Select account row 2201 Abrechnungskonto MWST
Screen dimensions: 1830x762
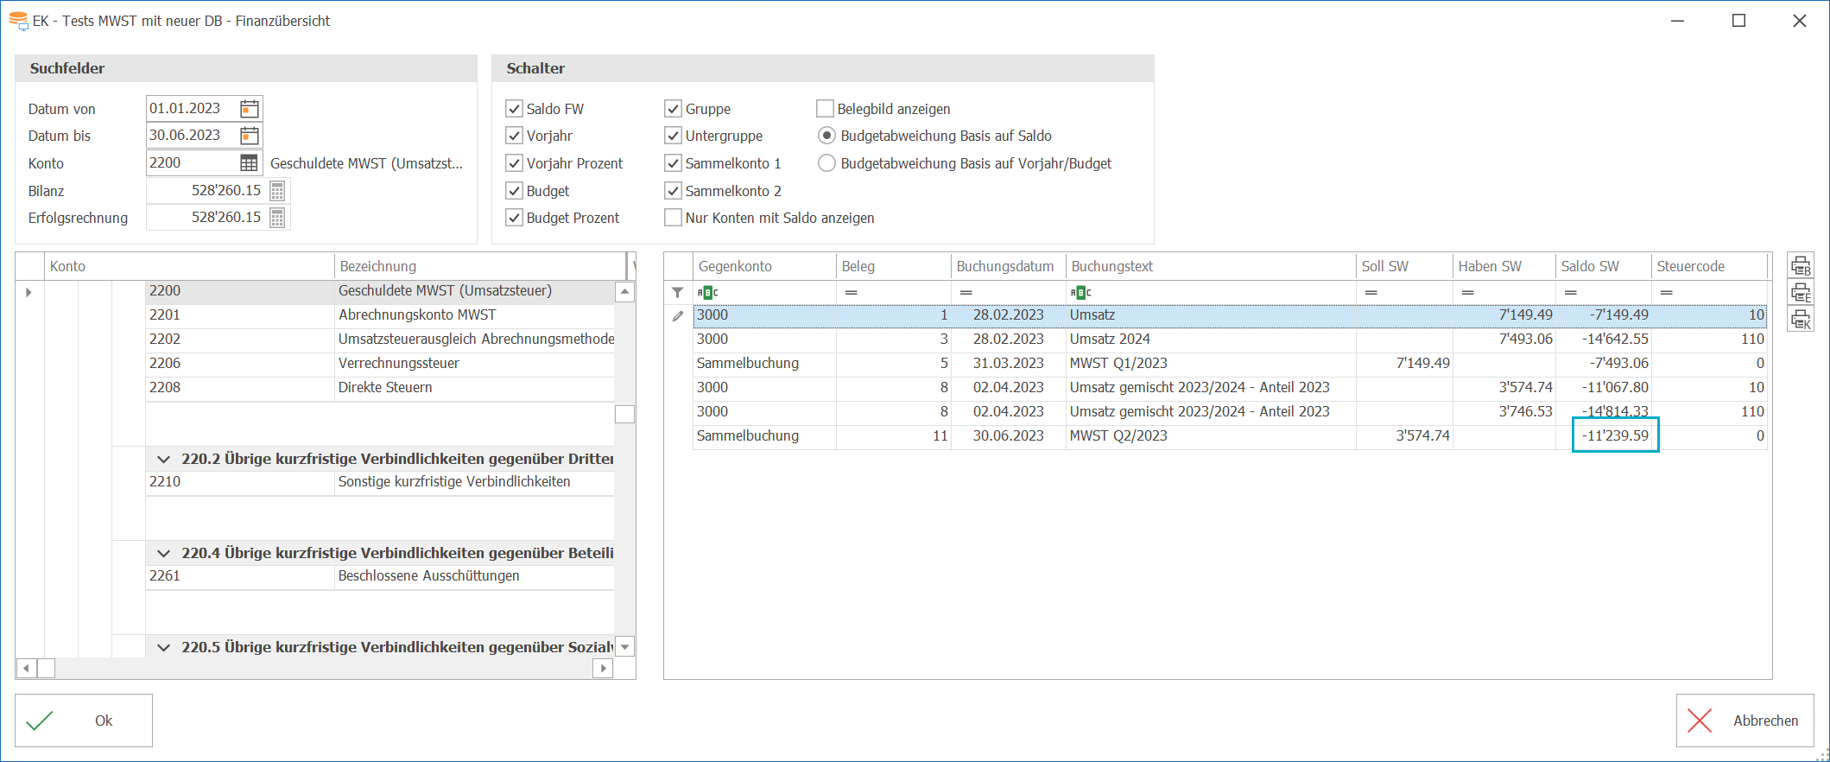tap(380, 315)
